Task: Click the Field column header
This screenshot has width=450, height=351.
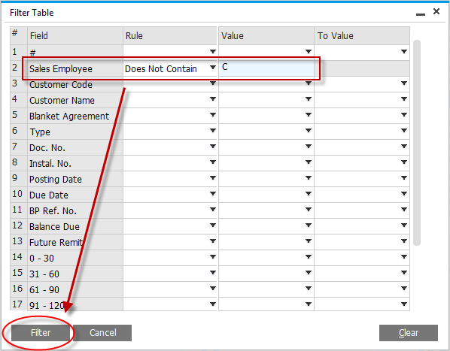Action: [x=75, y=36]
